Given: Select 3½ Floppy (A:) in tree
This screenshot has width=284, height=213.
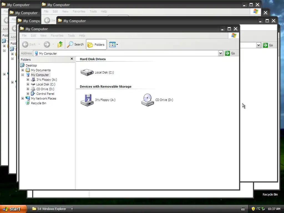Looking at the screenshot, I should point(47,80).
